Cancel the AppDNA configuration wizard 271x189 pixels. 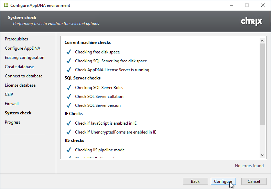tap(254, 181)
